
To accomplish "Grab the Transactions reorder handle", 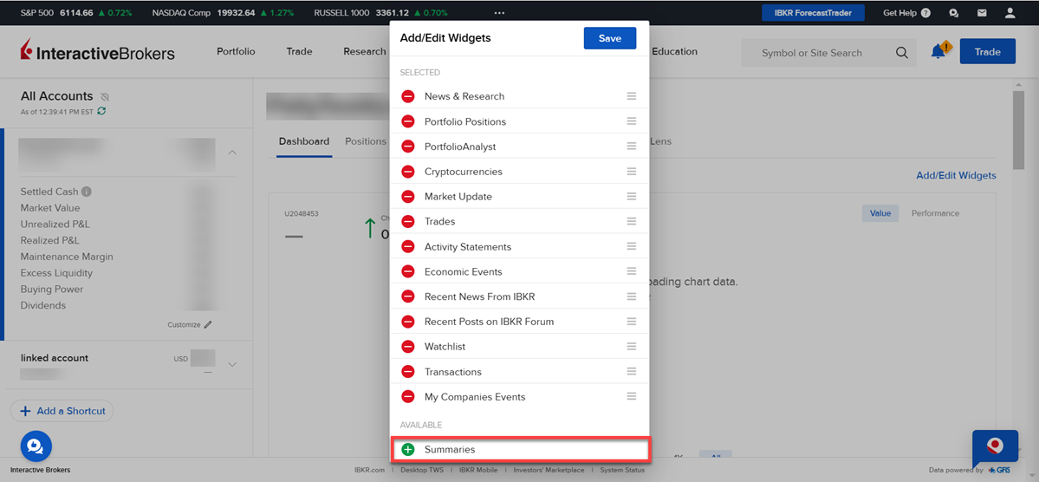I will [x=632, y=372].
